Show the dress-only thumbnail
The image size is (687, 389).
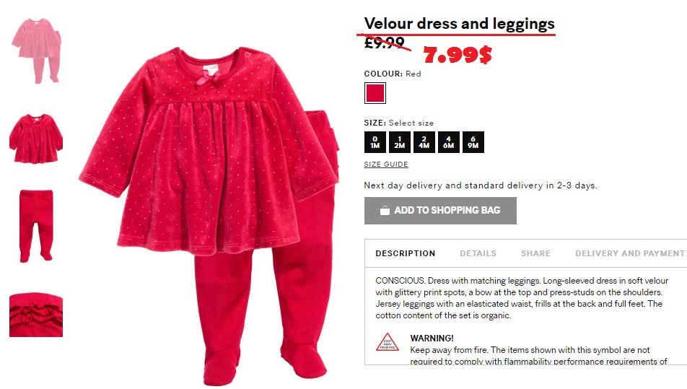pyautogui.click(x=36, y=139)
